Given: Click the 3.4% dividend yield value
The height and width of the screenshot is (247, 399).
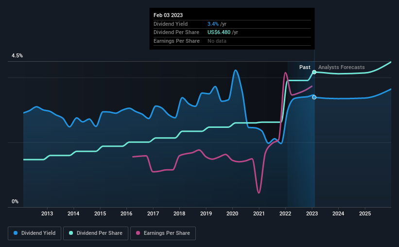Looking at the screenshot, I should [213, 24].
